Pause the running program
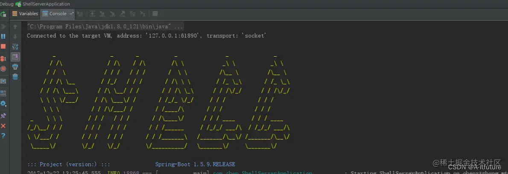 coord(3,36)
